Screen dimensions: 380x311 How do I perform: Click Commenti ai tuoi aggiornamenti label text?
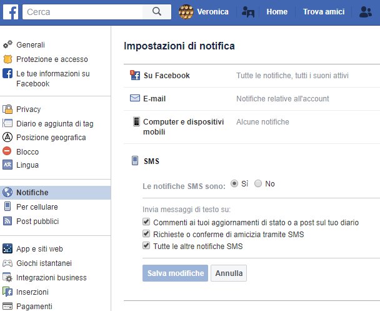point(256,222)
